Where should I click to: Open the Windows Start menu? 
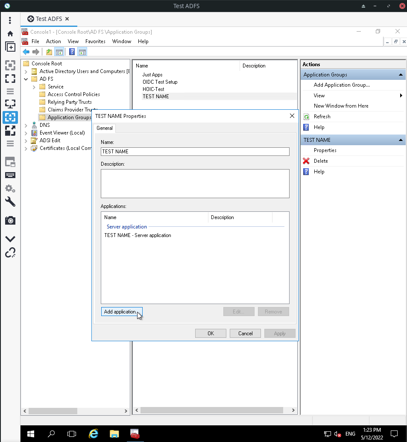(x=31, y=434)
